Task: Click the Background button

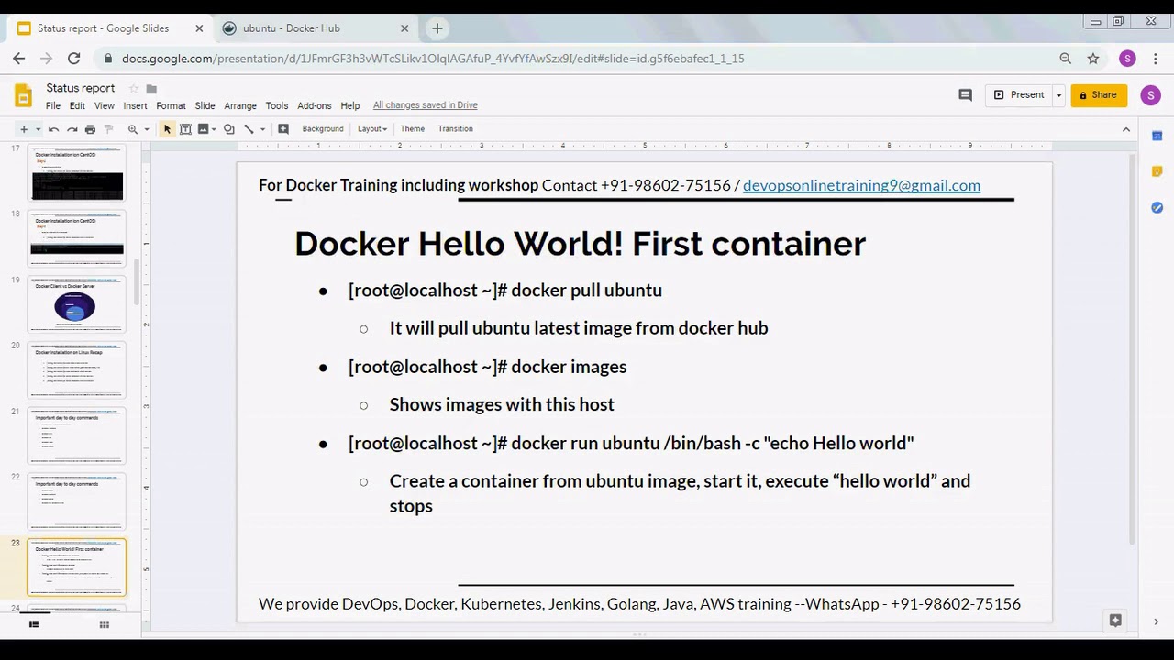Action: [323, 129]
